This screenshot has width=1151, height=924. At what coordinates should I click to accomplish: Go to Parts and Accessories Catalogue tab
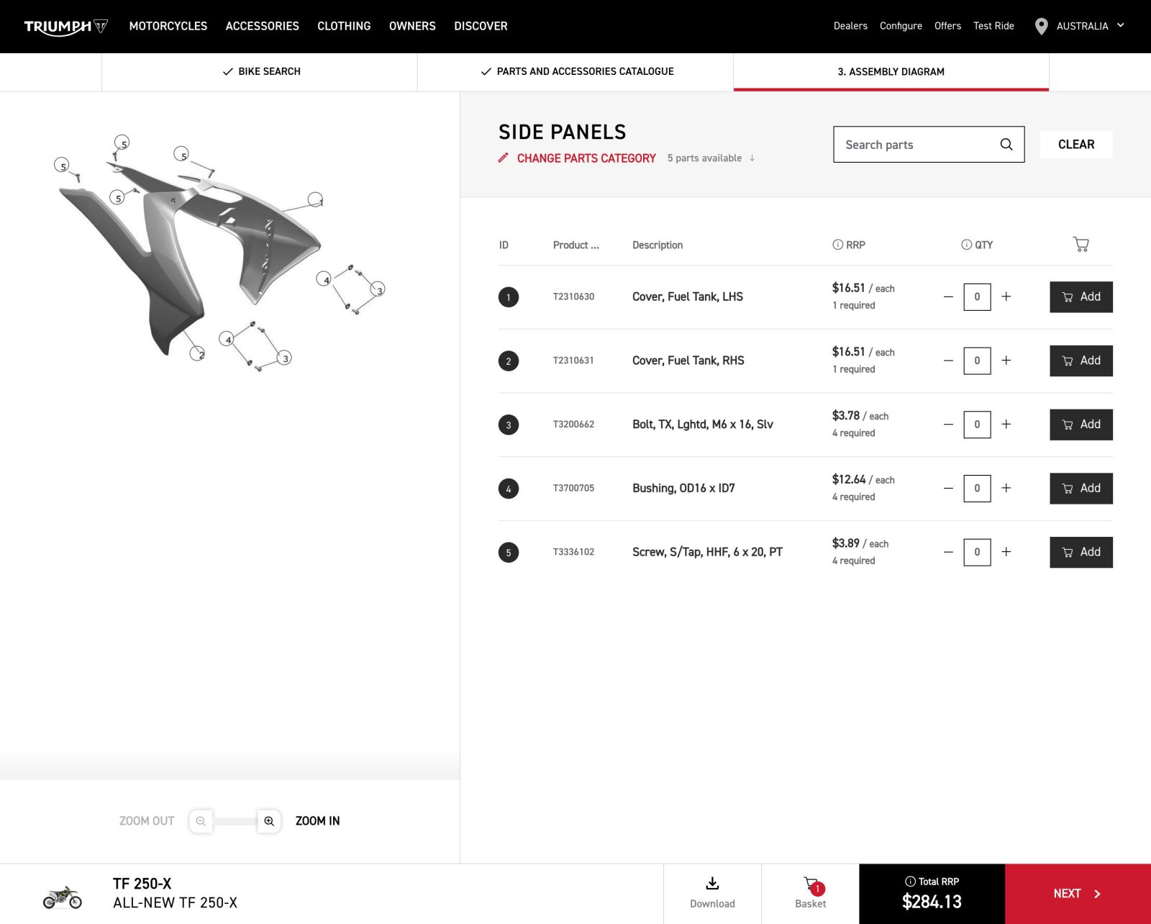coord(576,71)
